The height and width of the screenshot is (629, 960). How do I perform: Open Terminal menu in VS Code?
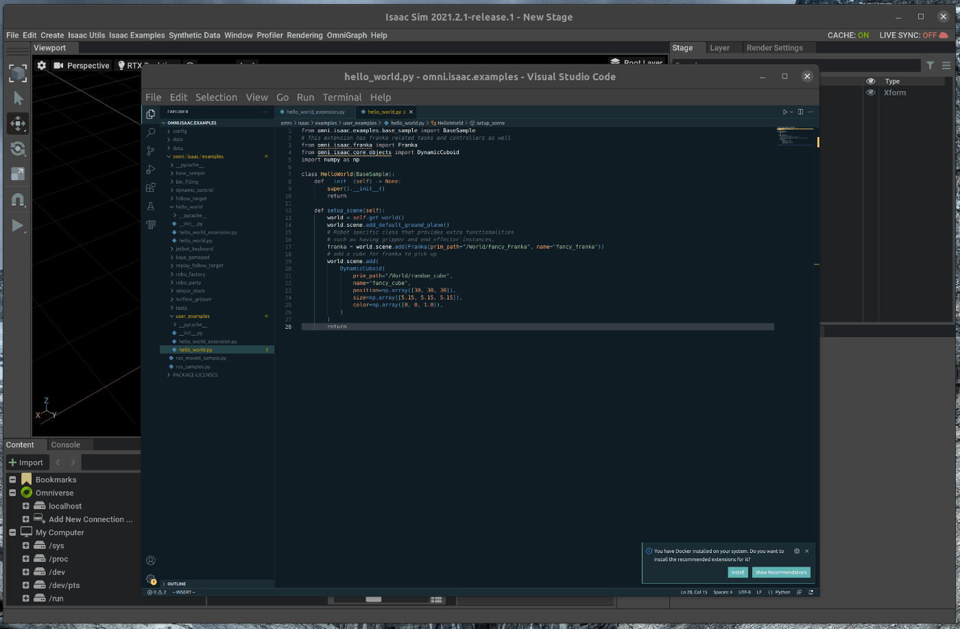(342, 97)
